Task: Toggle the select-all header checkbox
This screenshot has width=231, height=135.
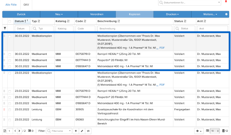Action: coord(10,21)
